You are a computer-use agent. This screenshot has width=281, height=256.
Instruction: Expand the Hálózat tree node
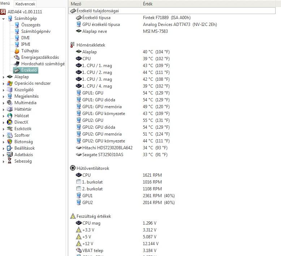[3, 116]
